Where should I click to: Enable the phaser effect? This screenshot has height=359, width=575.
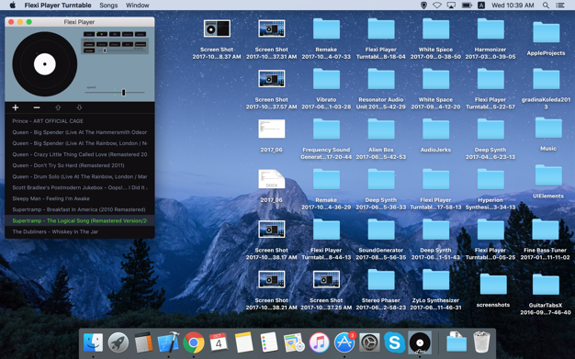(x=115, y=44)
